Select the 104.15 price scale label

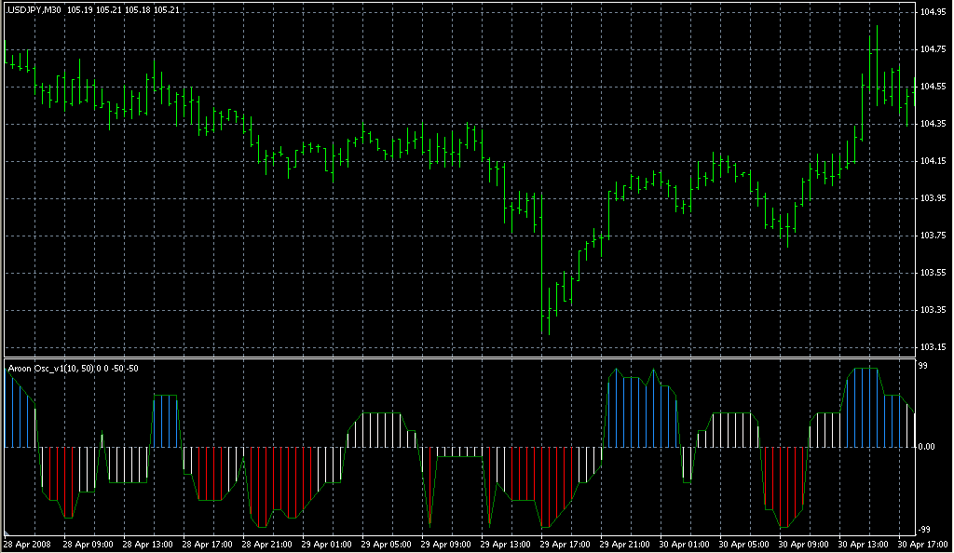[933, 161]
